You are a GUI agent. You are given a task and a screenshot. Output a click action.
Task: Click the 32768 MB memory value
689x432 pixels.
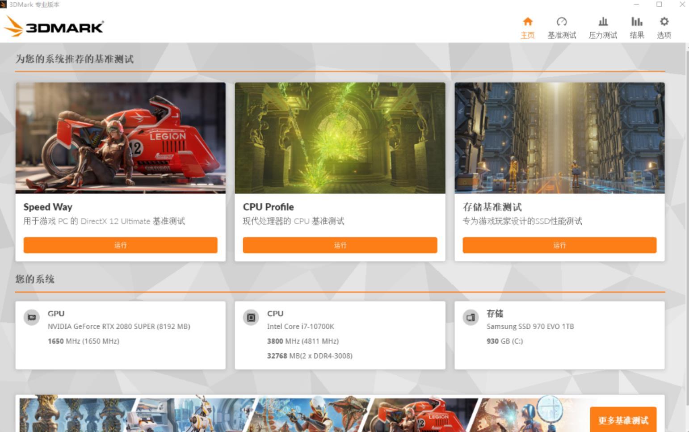[310, 356]
